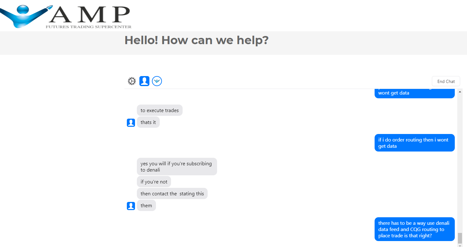Click the "if i do order routing" message
467x247 pixels.
414,143
